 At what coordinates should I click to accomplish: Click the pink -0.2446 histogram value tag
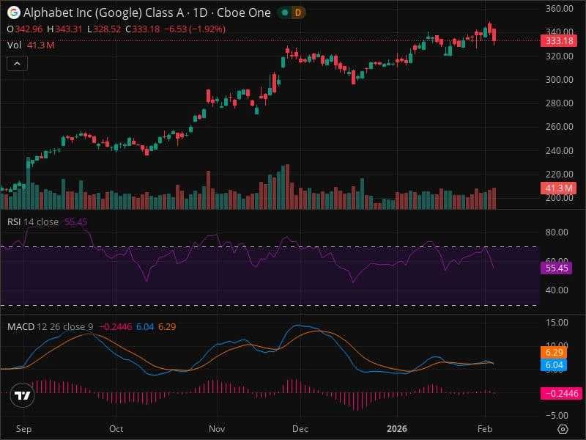[561, 393]
